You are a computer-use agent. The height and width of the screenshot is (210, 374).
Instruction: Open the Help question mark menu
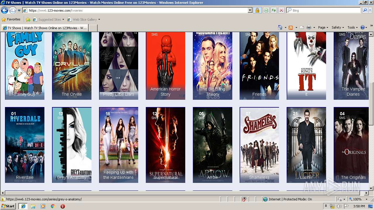pos(364,27)
